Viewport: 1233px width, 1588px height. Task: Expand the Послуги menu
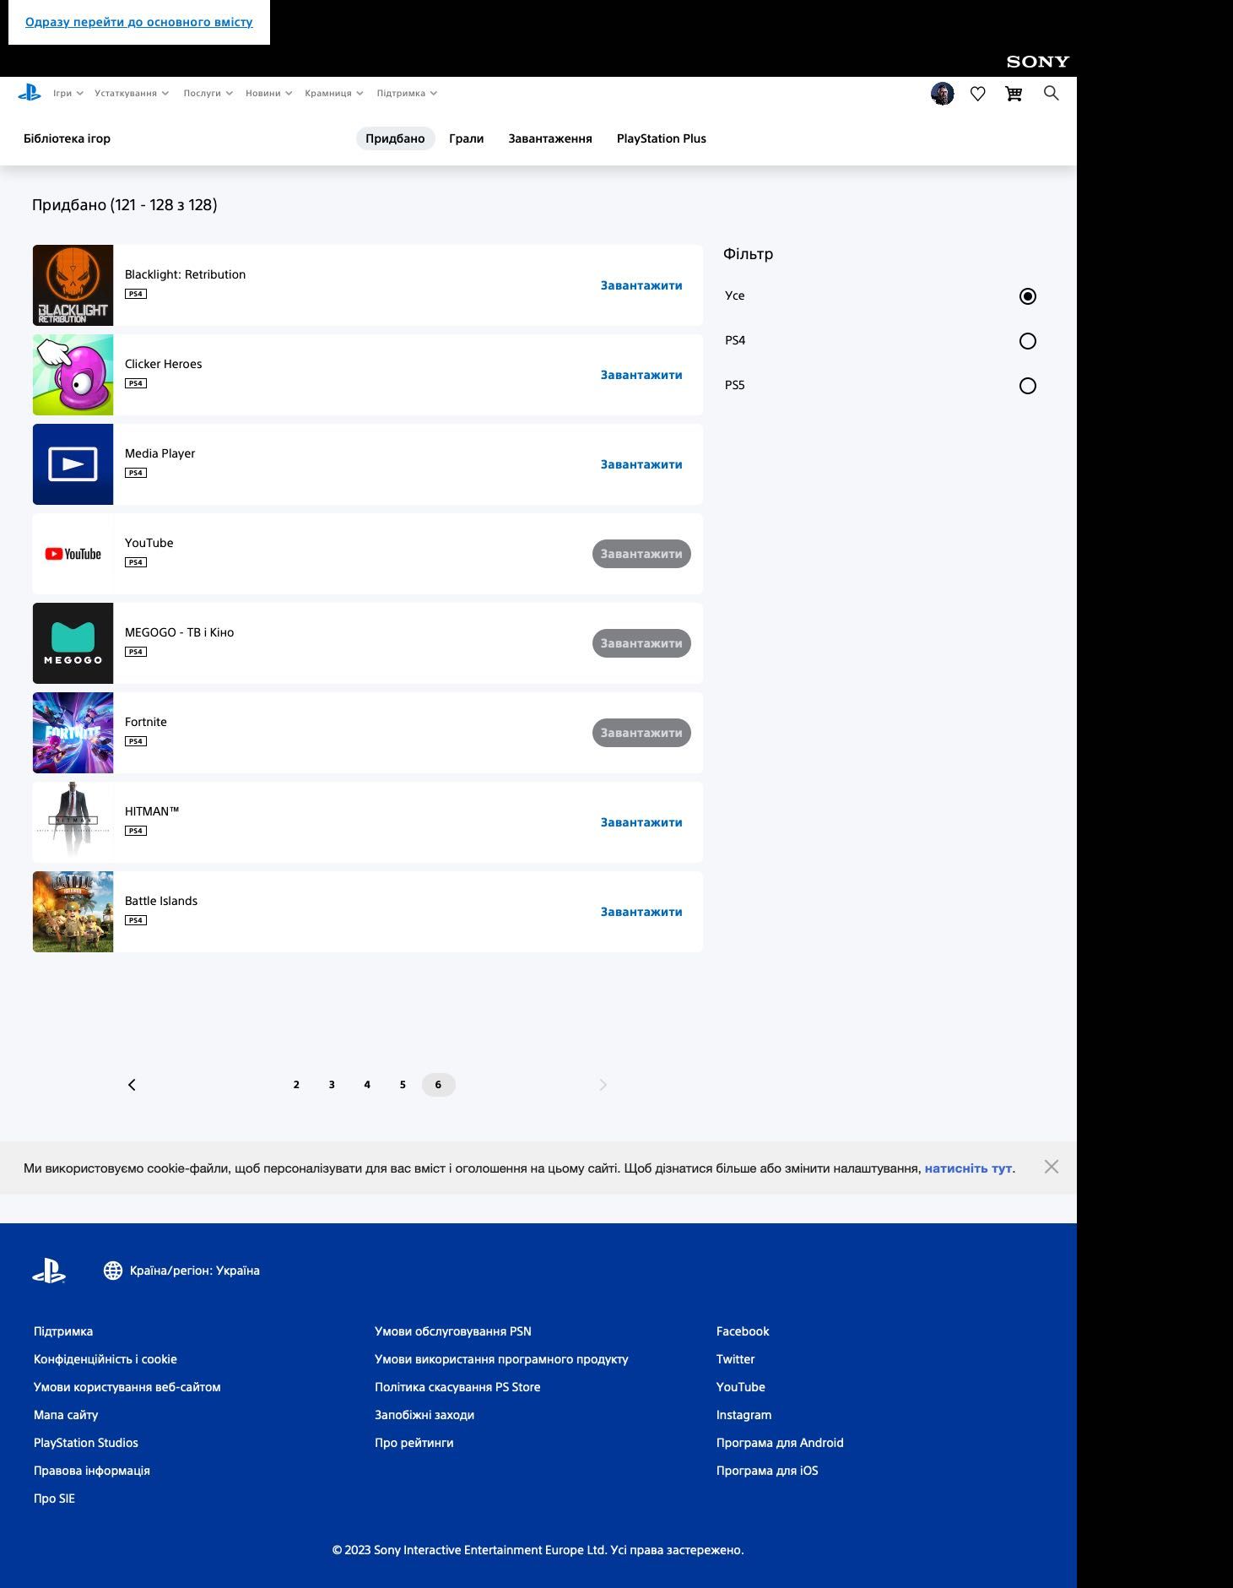pyautogui.click(x=208, y=94)
